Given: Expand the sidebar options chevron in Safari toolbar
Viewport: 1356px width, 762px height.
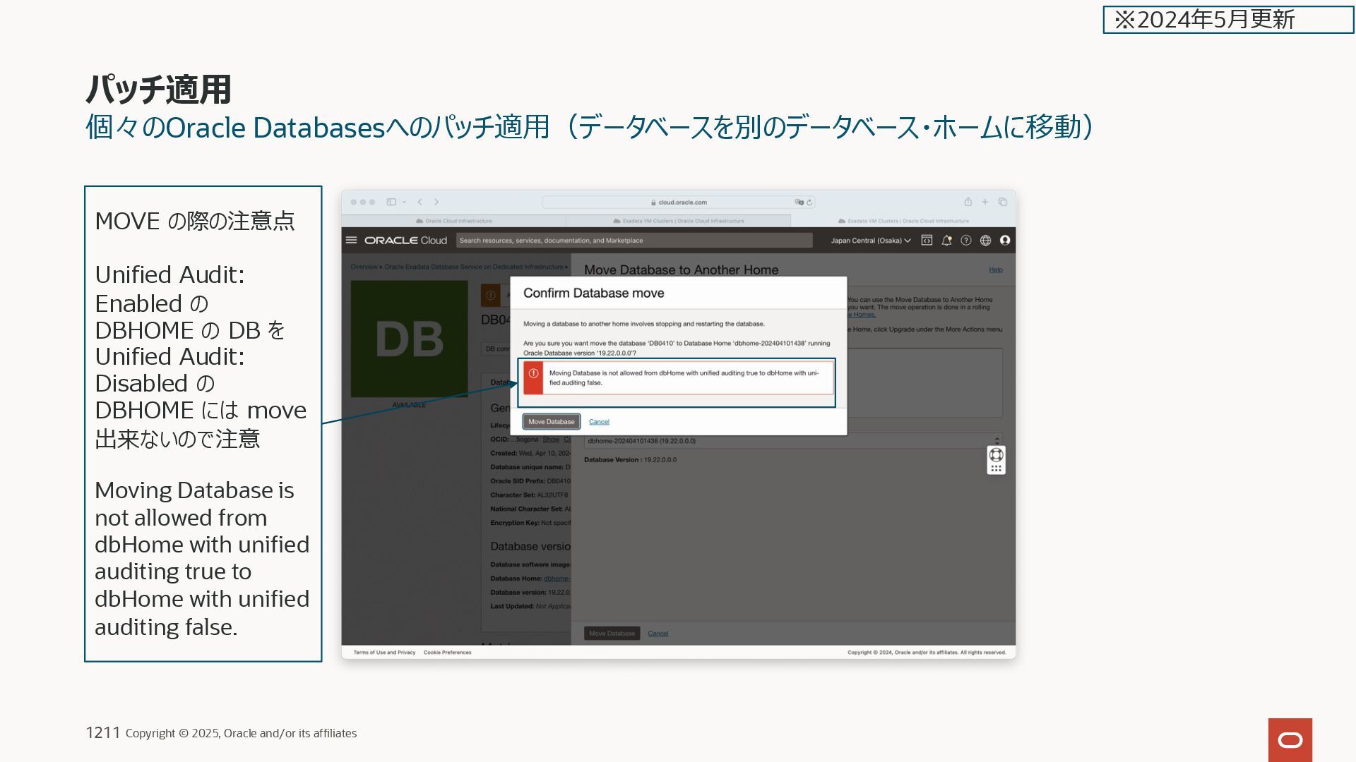Looking at the screenshot, I should [405, 202].
